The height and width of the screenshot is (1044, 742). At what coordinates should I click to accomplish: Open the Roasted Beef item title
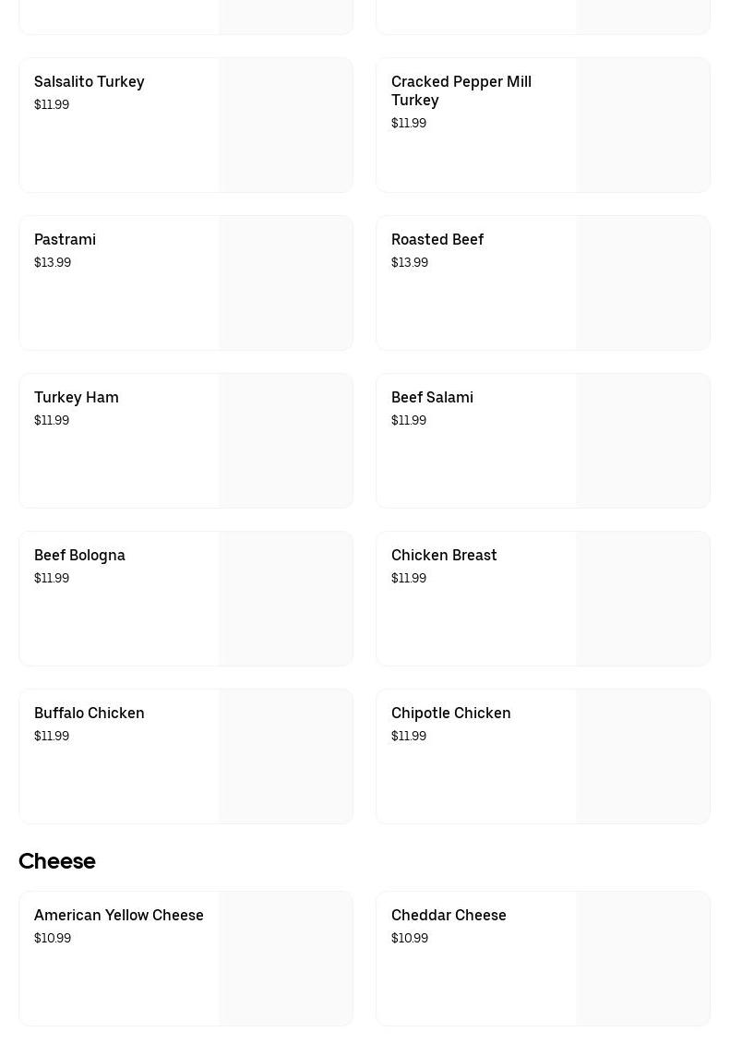point(437,240)
